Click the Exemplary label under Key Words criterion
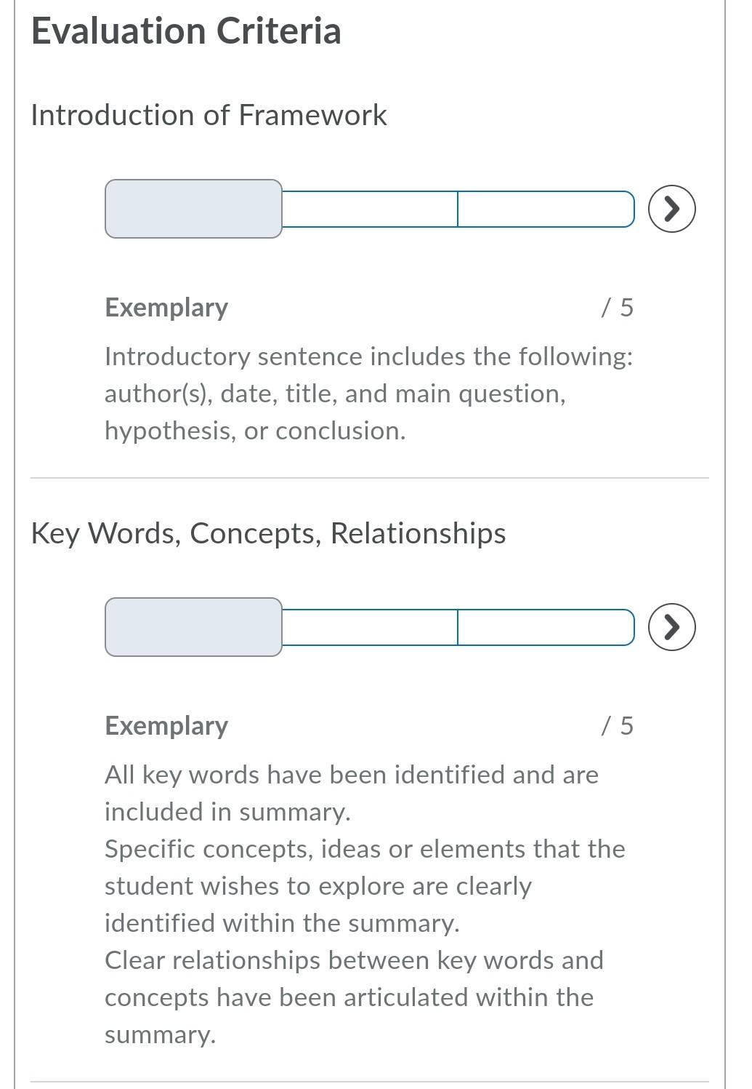This screenshot has height=1089, width=752. [x=166, y=725]
